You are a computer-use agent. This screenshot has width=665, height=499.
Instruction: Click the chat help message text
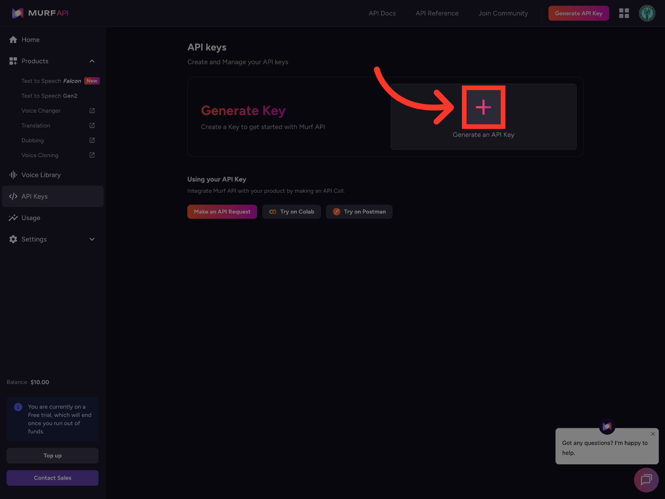(x=604, y=448)
